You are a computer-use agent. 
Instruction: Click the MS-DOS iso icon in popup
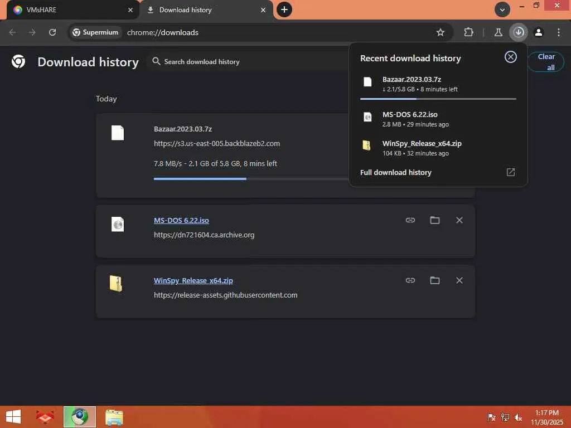[368, 117]
